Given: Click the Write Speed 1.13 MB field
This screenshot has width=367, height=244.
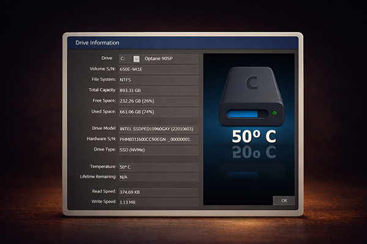Looking at the screenshot, I should (x=158, y=202).
